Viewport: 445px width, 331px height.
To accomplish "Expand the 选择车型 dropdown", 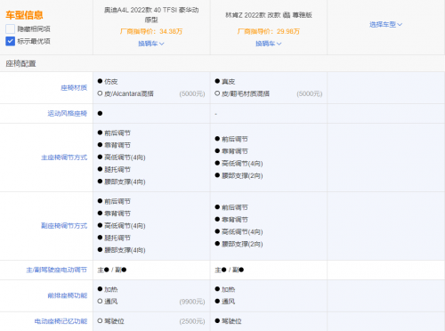I will tap(385, 25).
